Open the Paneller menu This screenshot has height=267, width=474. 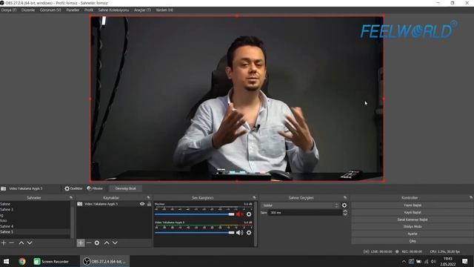73,10
